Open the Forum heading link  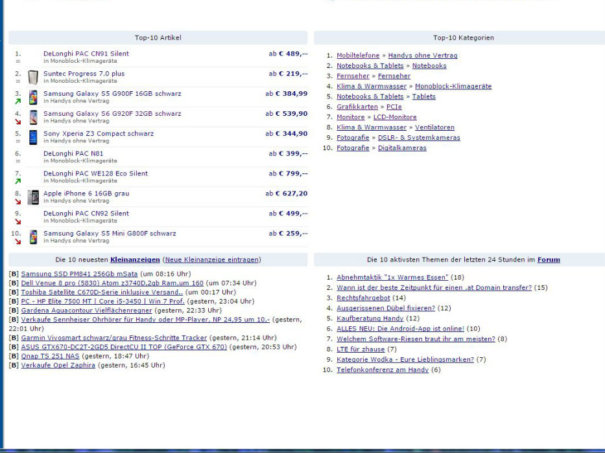click(x=548, y=260)
